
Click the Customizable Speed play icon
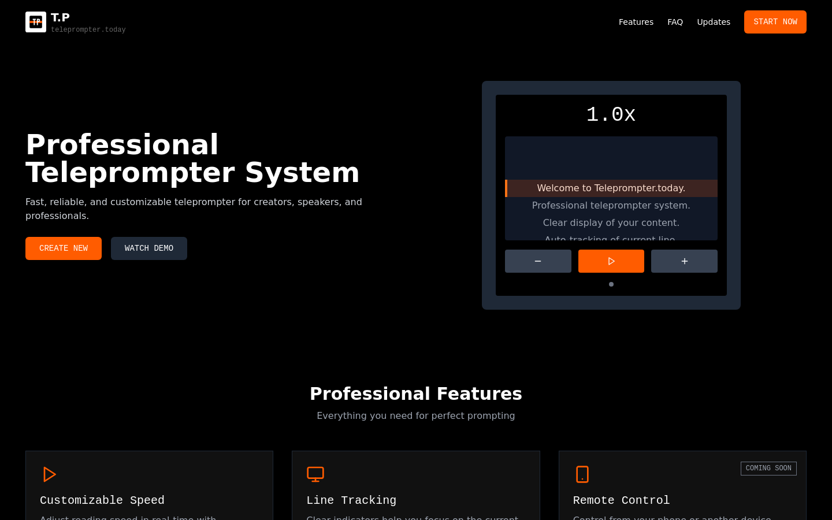pos(50,474)
